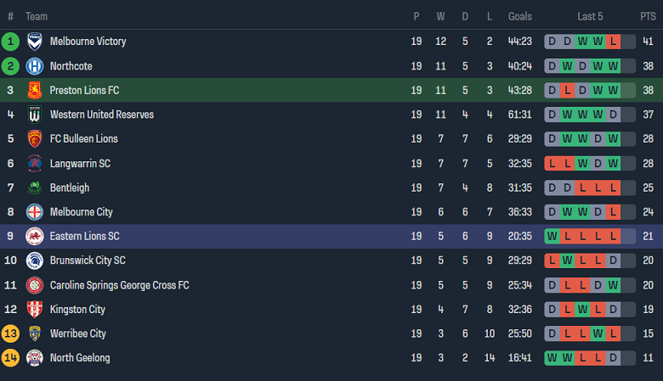Open the Melbourne City club logo

click(35, 212)
